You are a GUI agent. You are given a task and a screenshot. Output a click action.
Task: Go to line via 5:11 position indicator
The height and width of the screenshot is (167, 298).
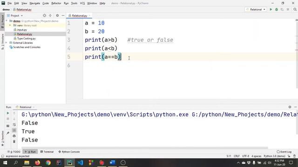click(x=229, y=156)
